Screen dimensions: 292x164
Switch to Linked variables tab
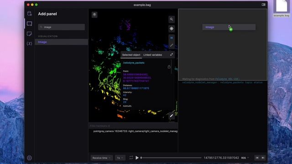[153, 55]
